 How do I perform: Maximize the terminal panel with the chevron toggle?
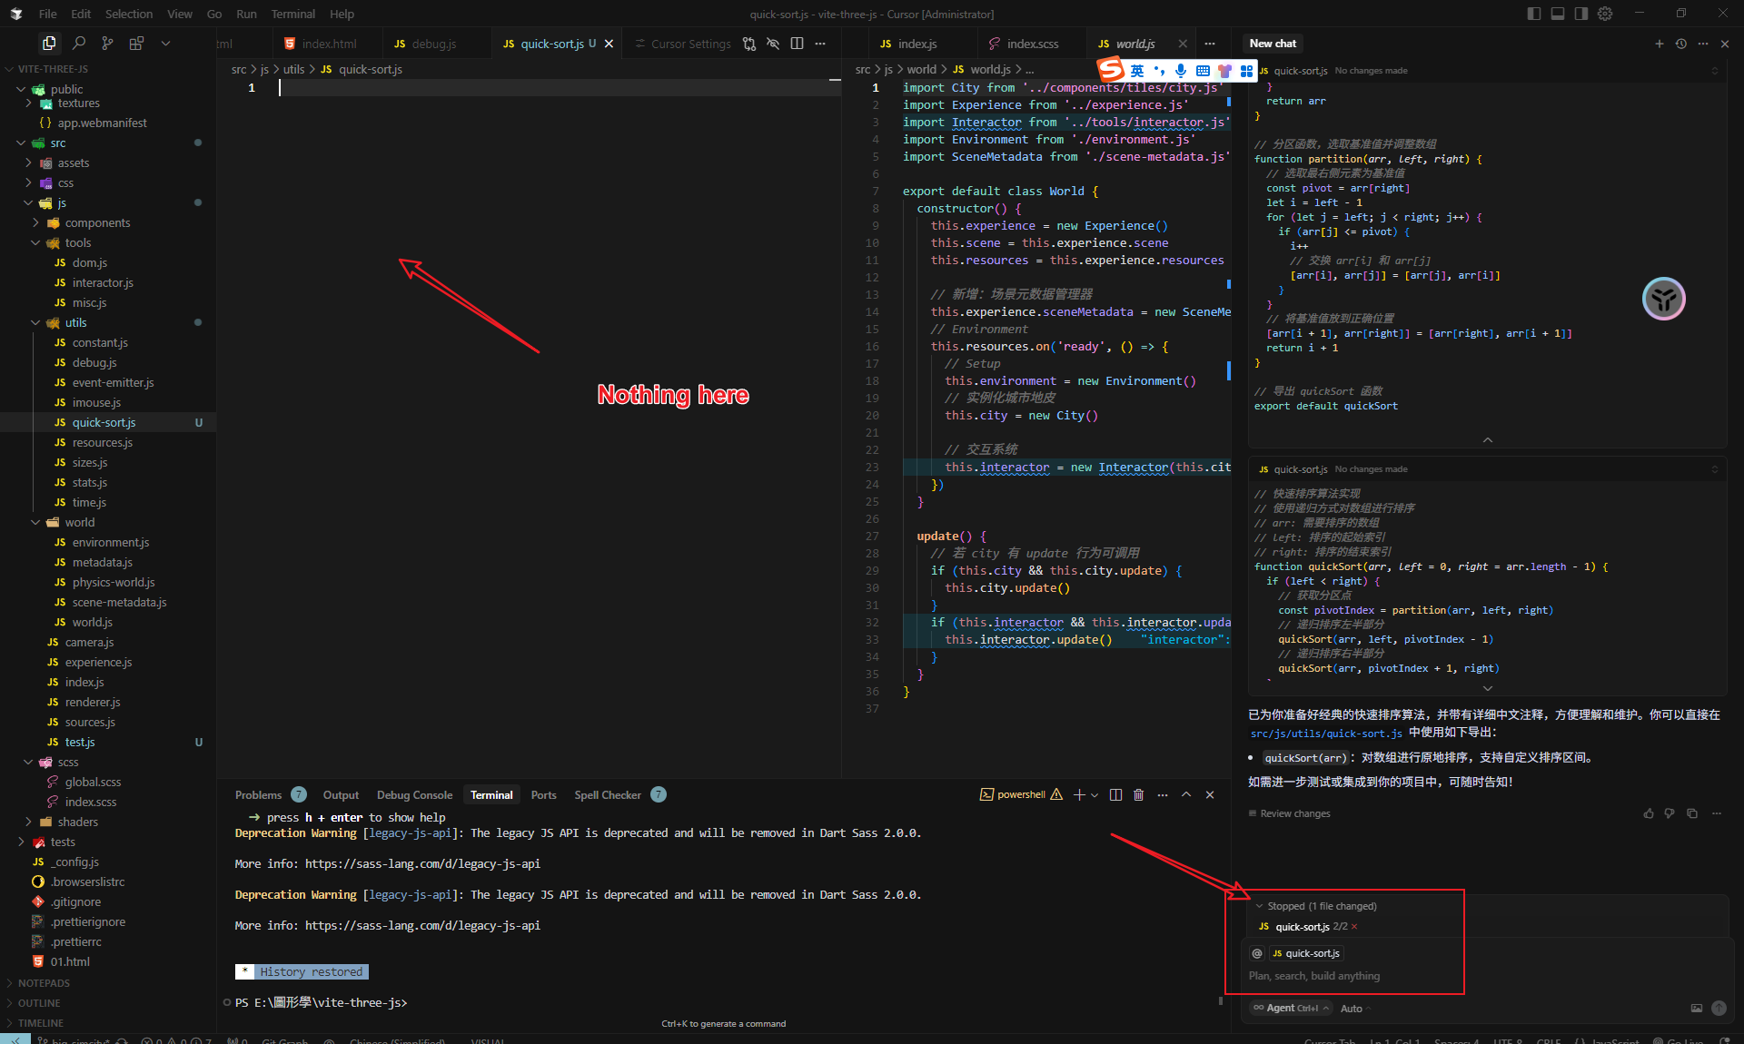coord(1186,795)
